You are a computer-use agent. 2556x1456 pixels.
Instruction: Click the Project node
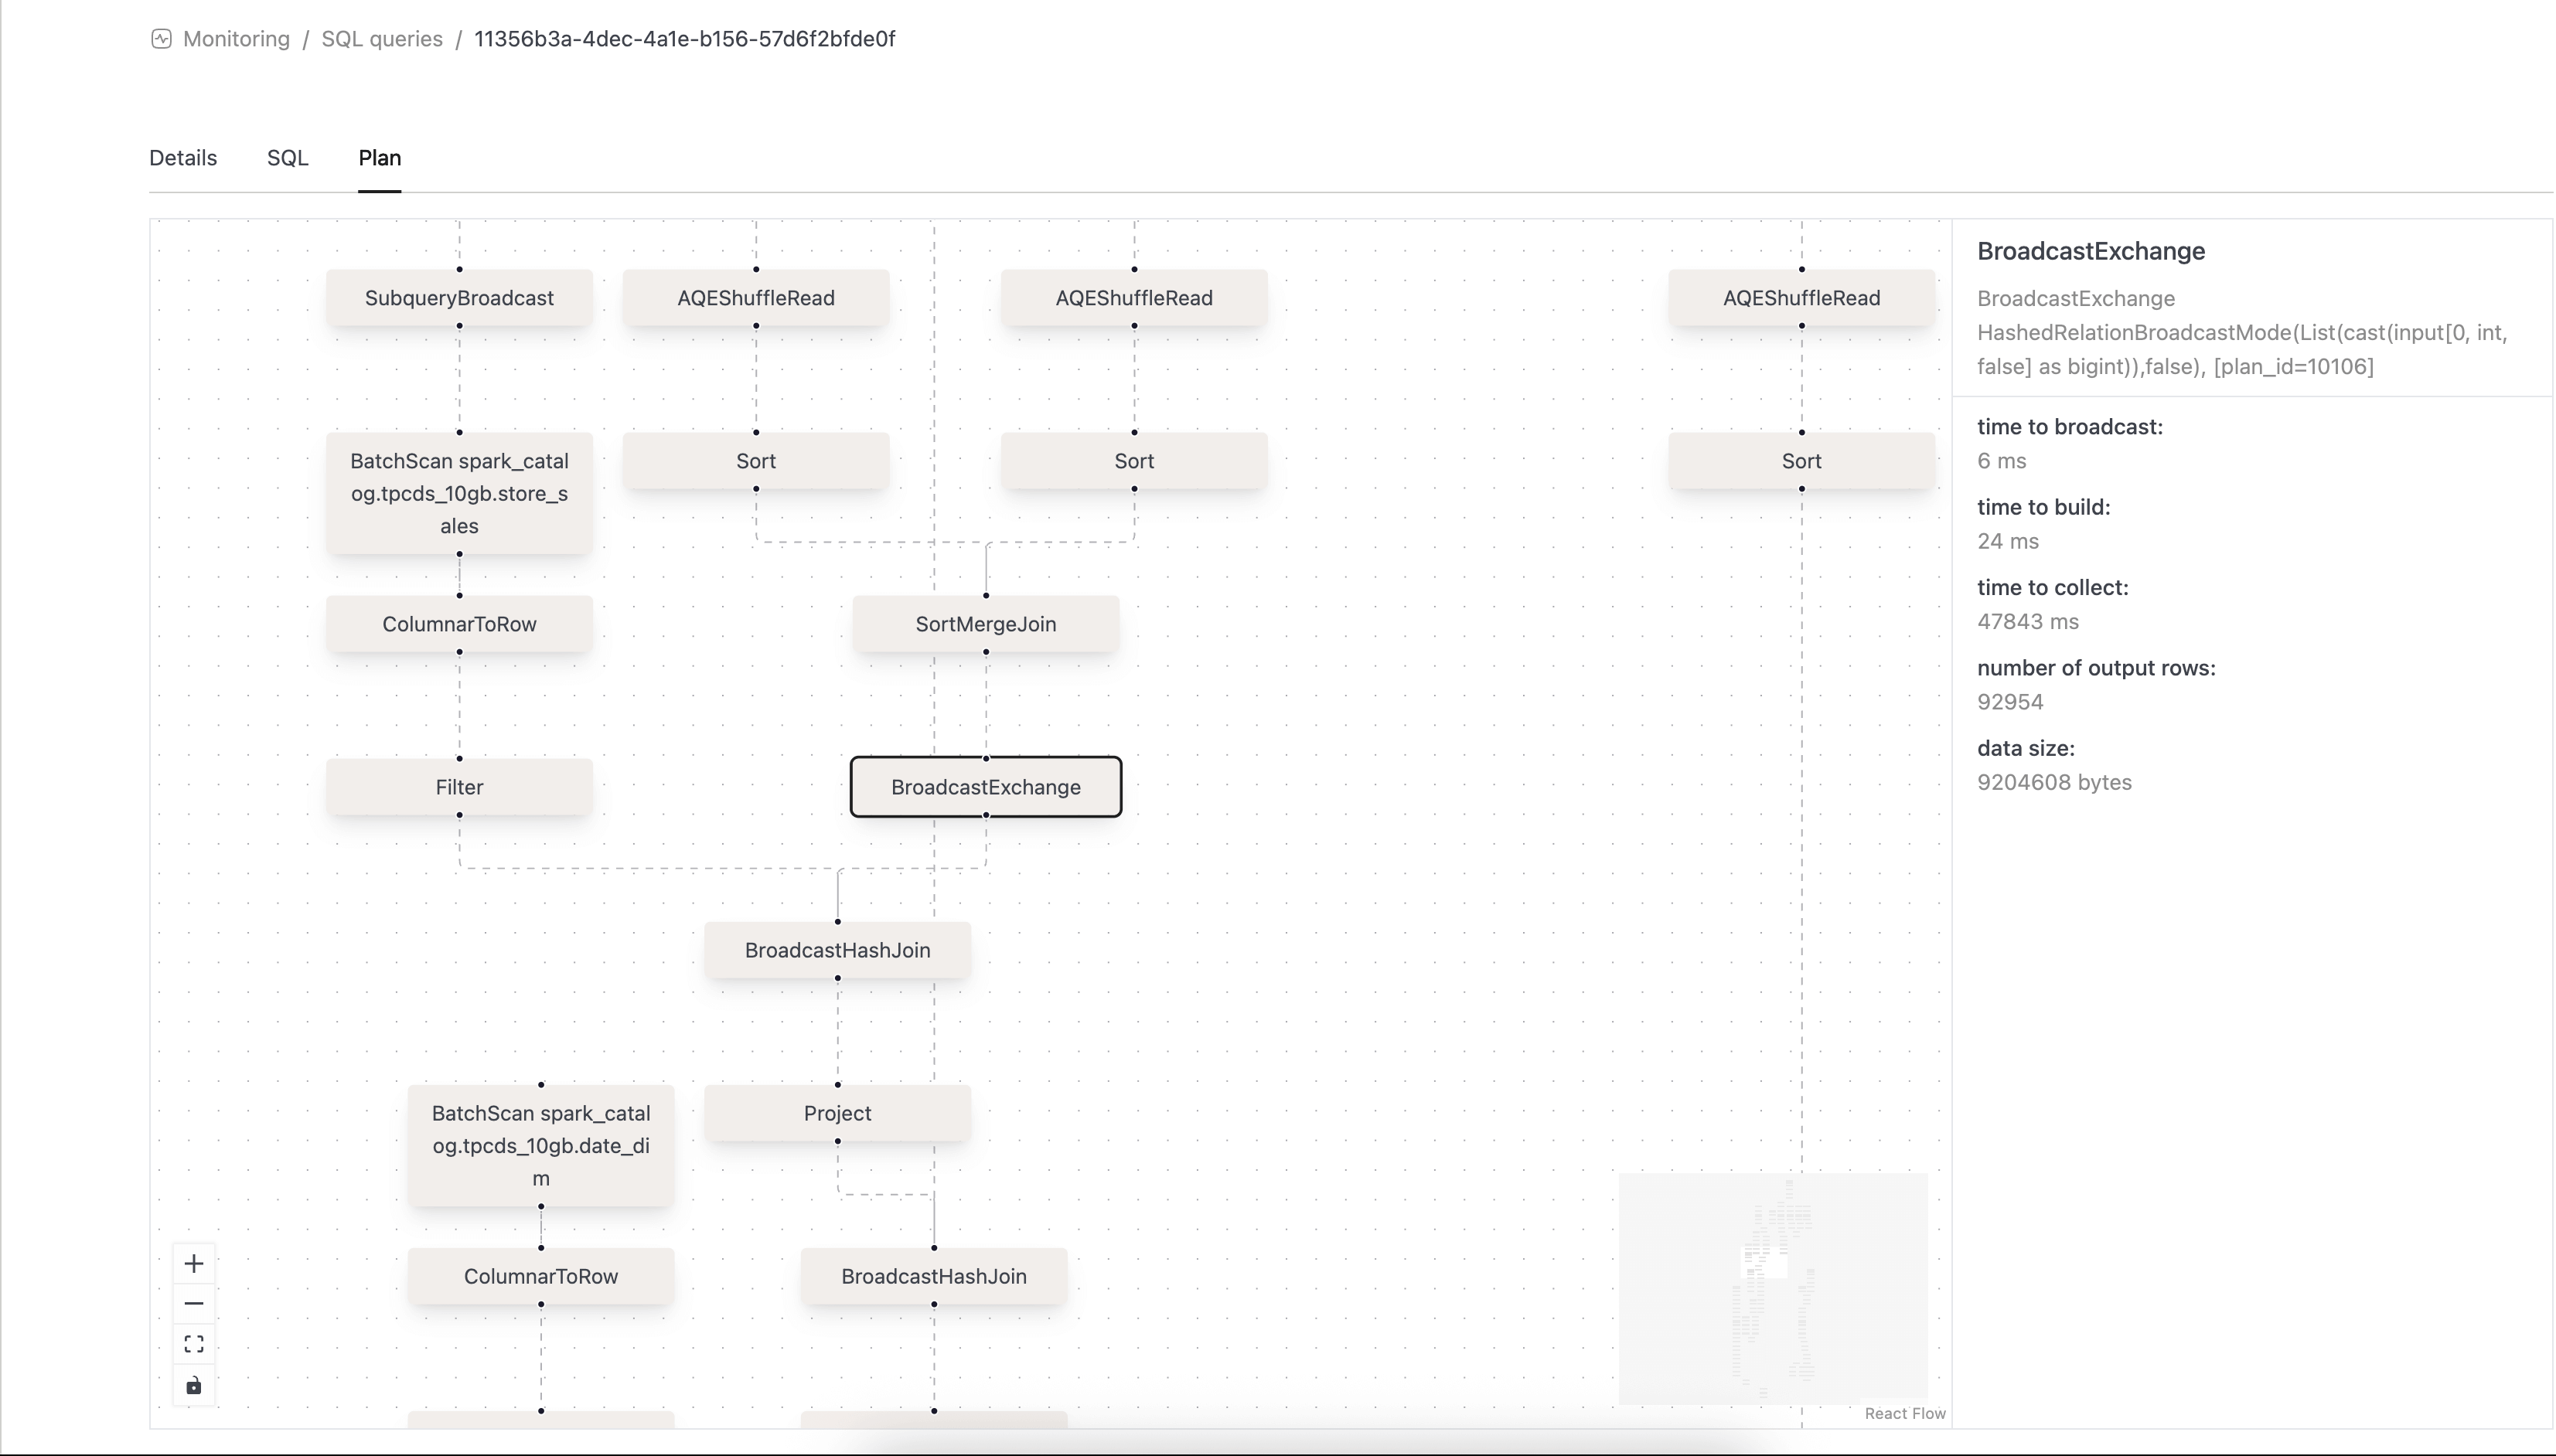click(837, 1113)
